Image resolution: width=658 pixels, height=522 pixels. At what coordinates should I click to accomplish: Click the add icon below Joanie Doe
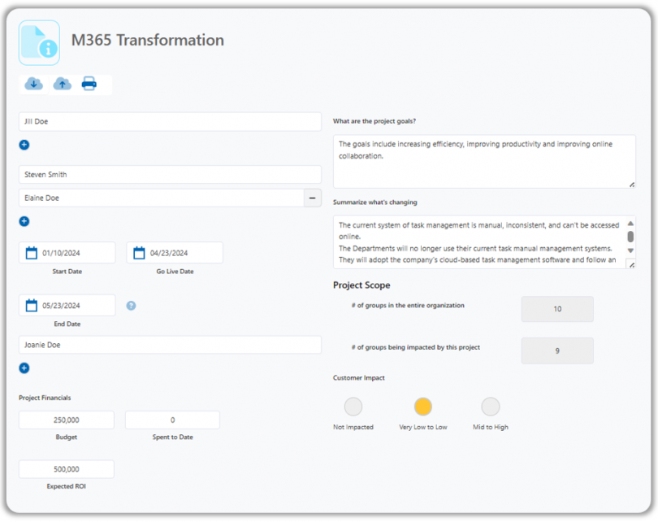click(24, 368)
